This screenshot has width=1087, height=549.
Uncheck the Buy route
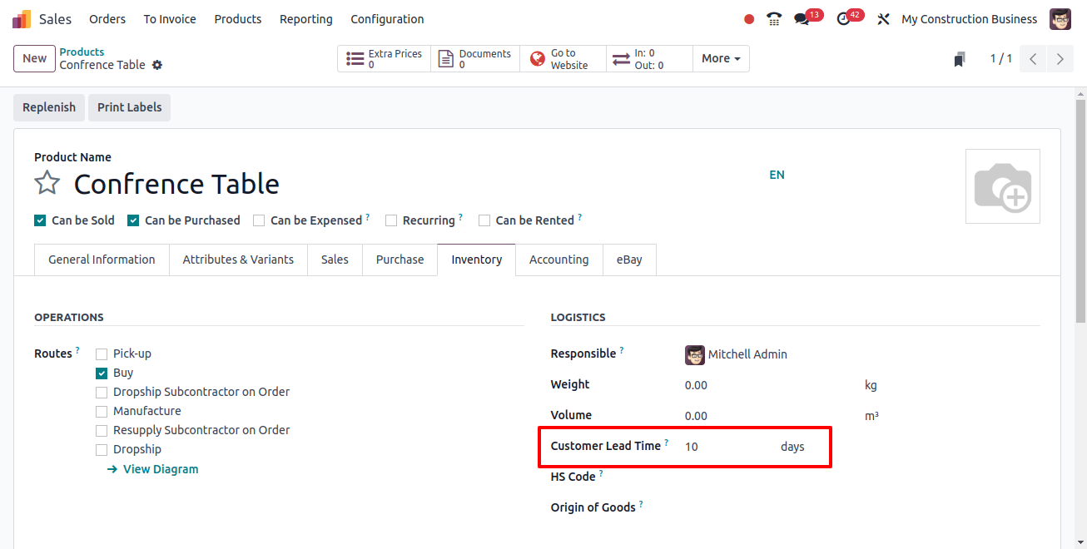pyautogui.click(x=102, y=373)
